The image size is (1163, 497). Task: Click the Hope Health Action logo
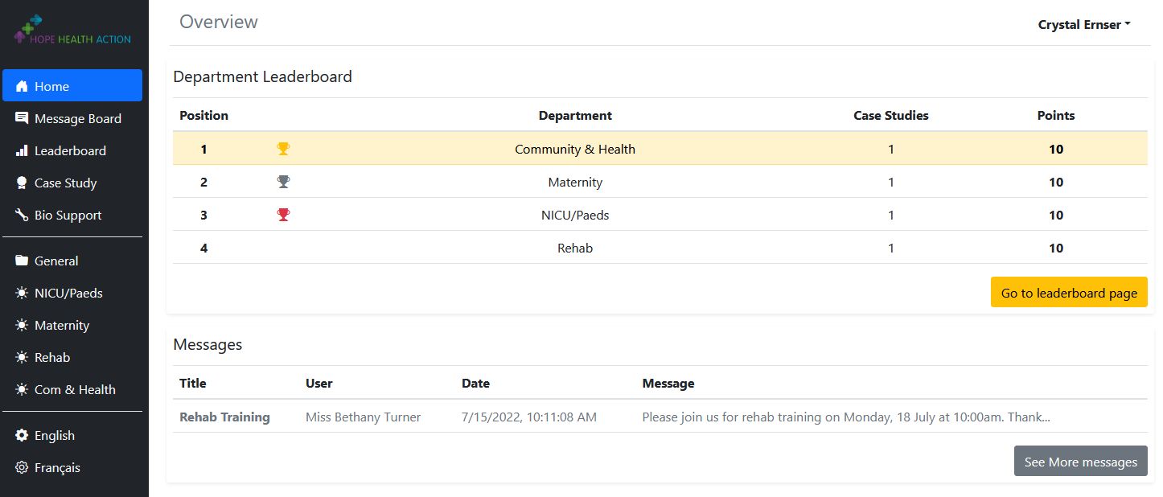point(72,30)
